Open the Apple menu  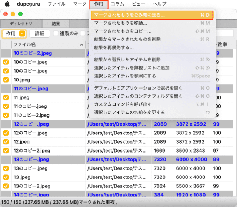(x=7, y=4)
